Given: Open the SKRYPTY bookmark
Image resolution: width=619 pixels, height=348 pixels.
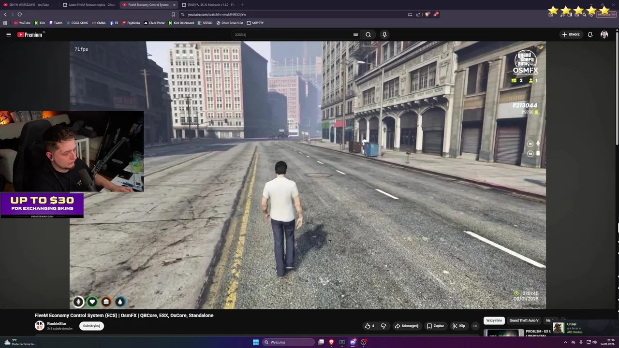Looking at the screenshot, I should 255,23.
